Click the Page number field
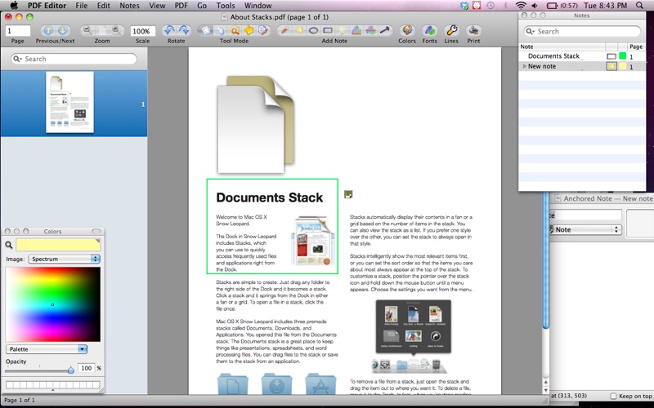654x408 pixels. [18, 30]
